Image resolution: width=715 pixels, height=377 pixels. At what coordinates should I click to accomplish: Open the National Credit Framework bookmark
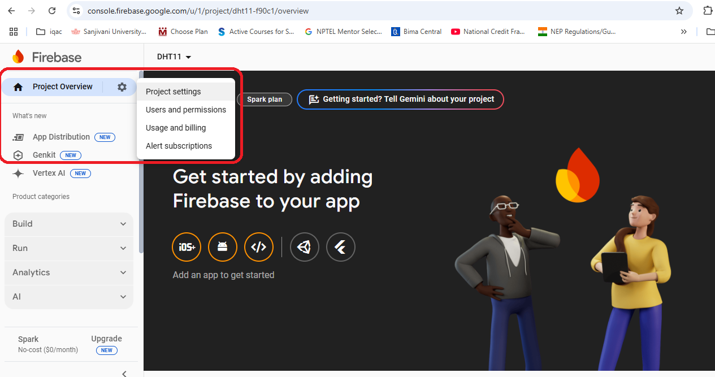pos(488,32)
